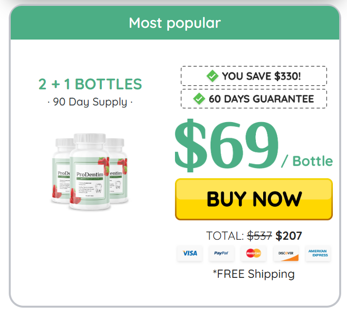Viewport: 347px width, 314px height.
Task: Click the / Bottle label
Action: point(307,161)
